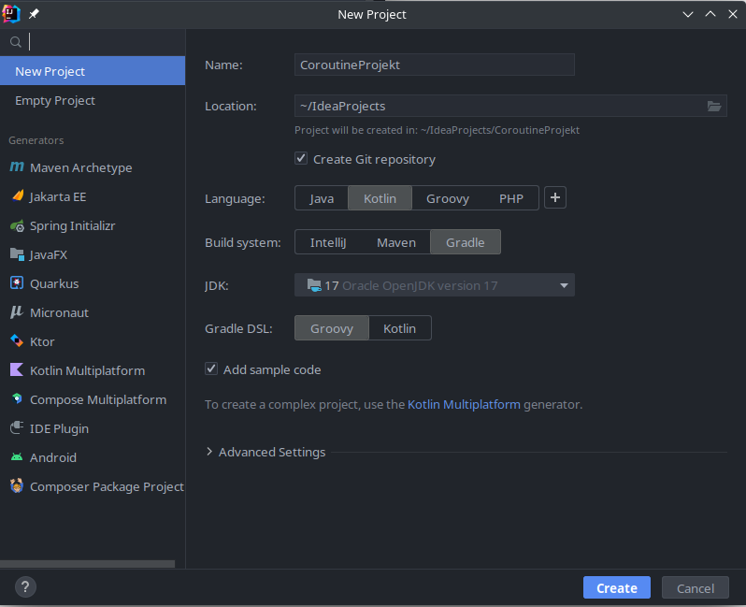746x607 pixels.
Task: Open the Kotlin Multiplatform generator link
Action: 464,405
